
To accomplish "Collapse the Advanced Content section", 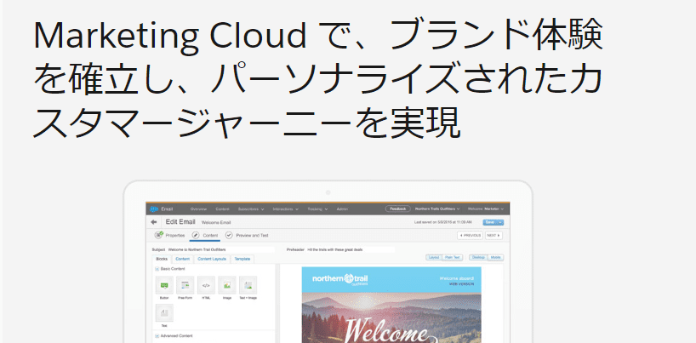I will (157, 336).
